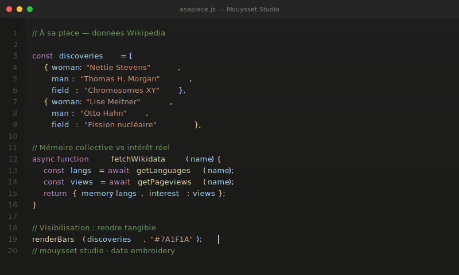Screen dimensions: 459x275
Task: Click the 'name' parameter on line 12
Action: [201, 159]
